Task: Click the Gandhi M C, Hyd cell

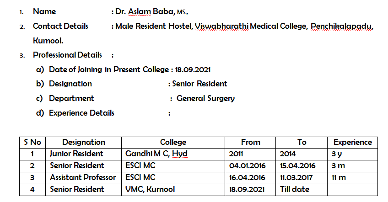Action: coord(173,154)
